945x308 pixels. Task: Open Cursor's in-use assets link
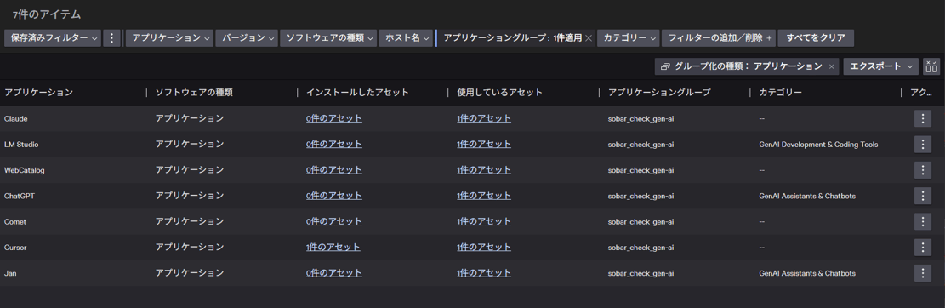tap(484, 247)
